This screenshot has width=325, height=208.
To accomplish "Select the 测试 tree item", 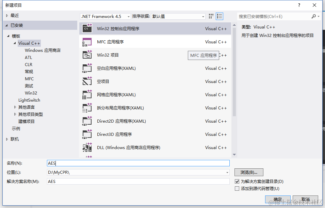I will pyautogui.click(x=29, y=86).
